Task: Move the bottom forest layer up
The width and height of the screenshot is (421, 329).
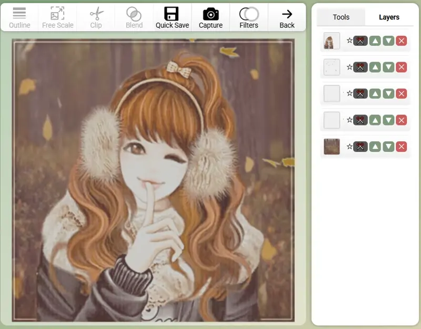Action: pos(375,147)
